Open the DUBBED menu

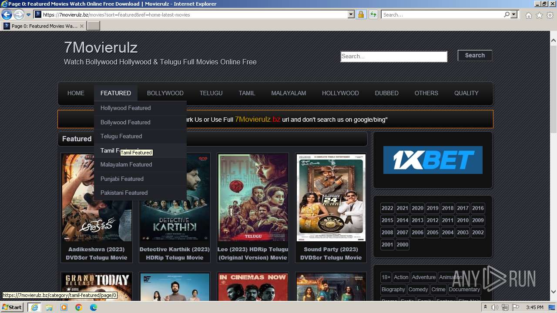click(x=387, y=93)
